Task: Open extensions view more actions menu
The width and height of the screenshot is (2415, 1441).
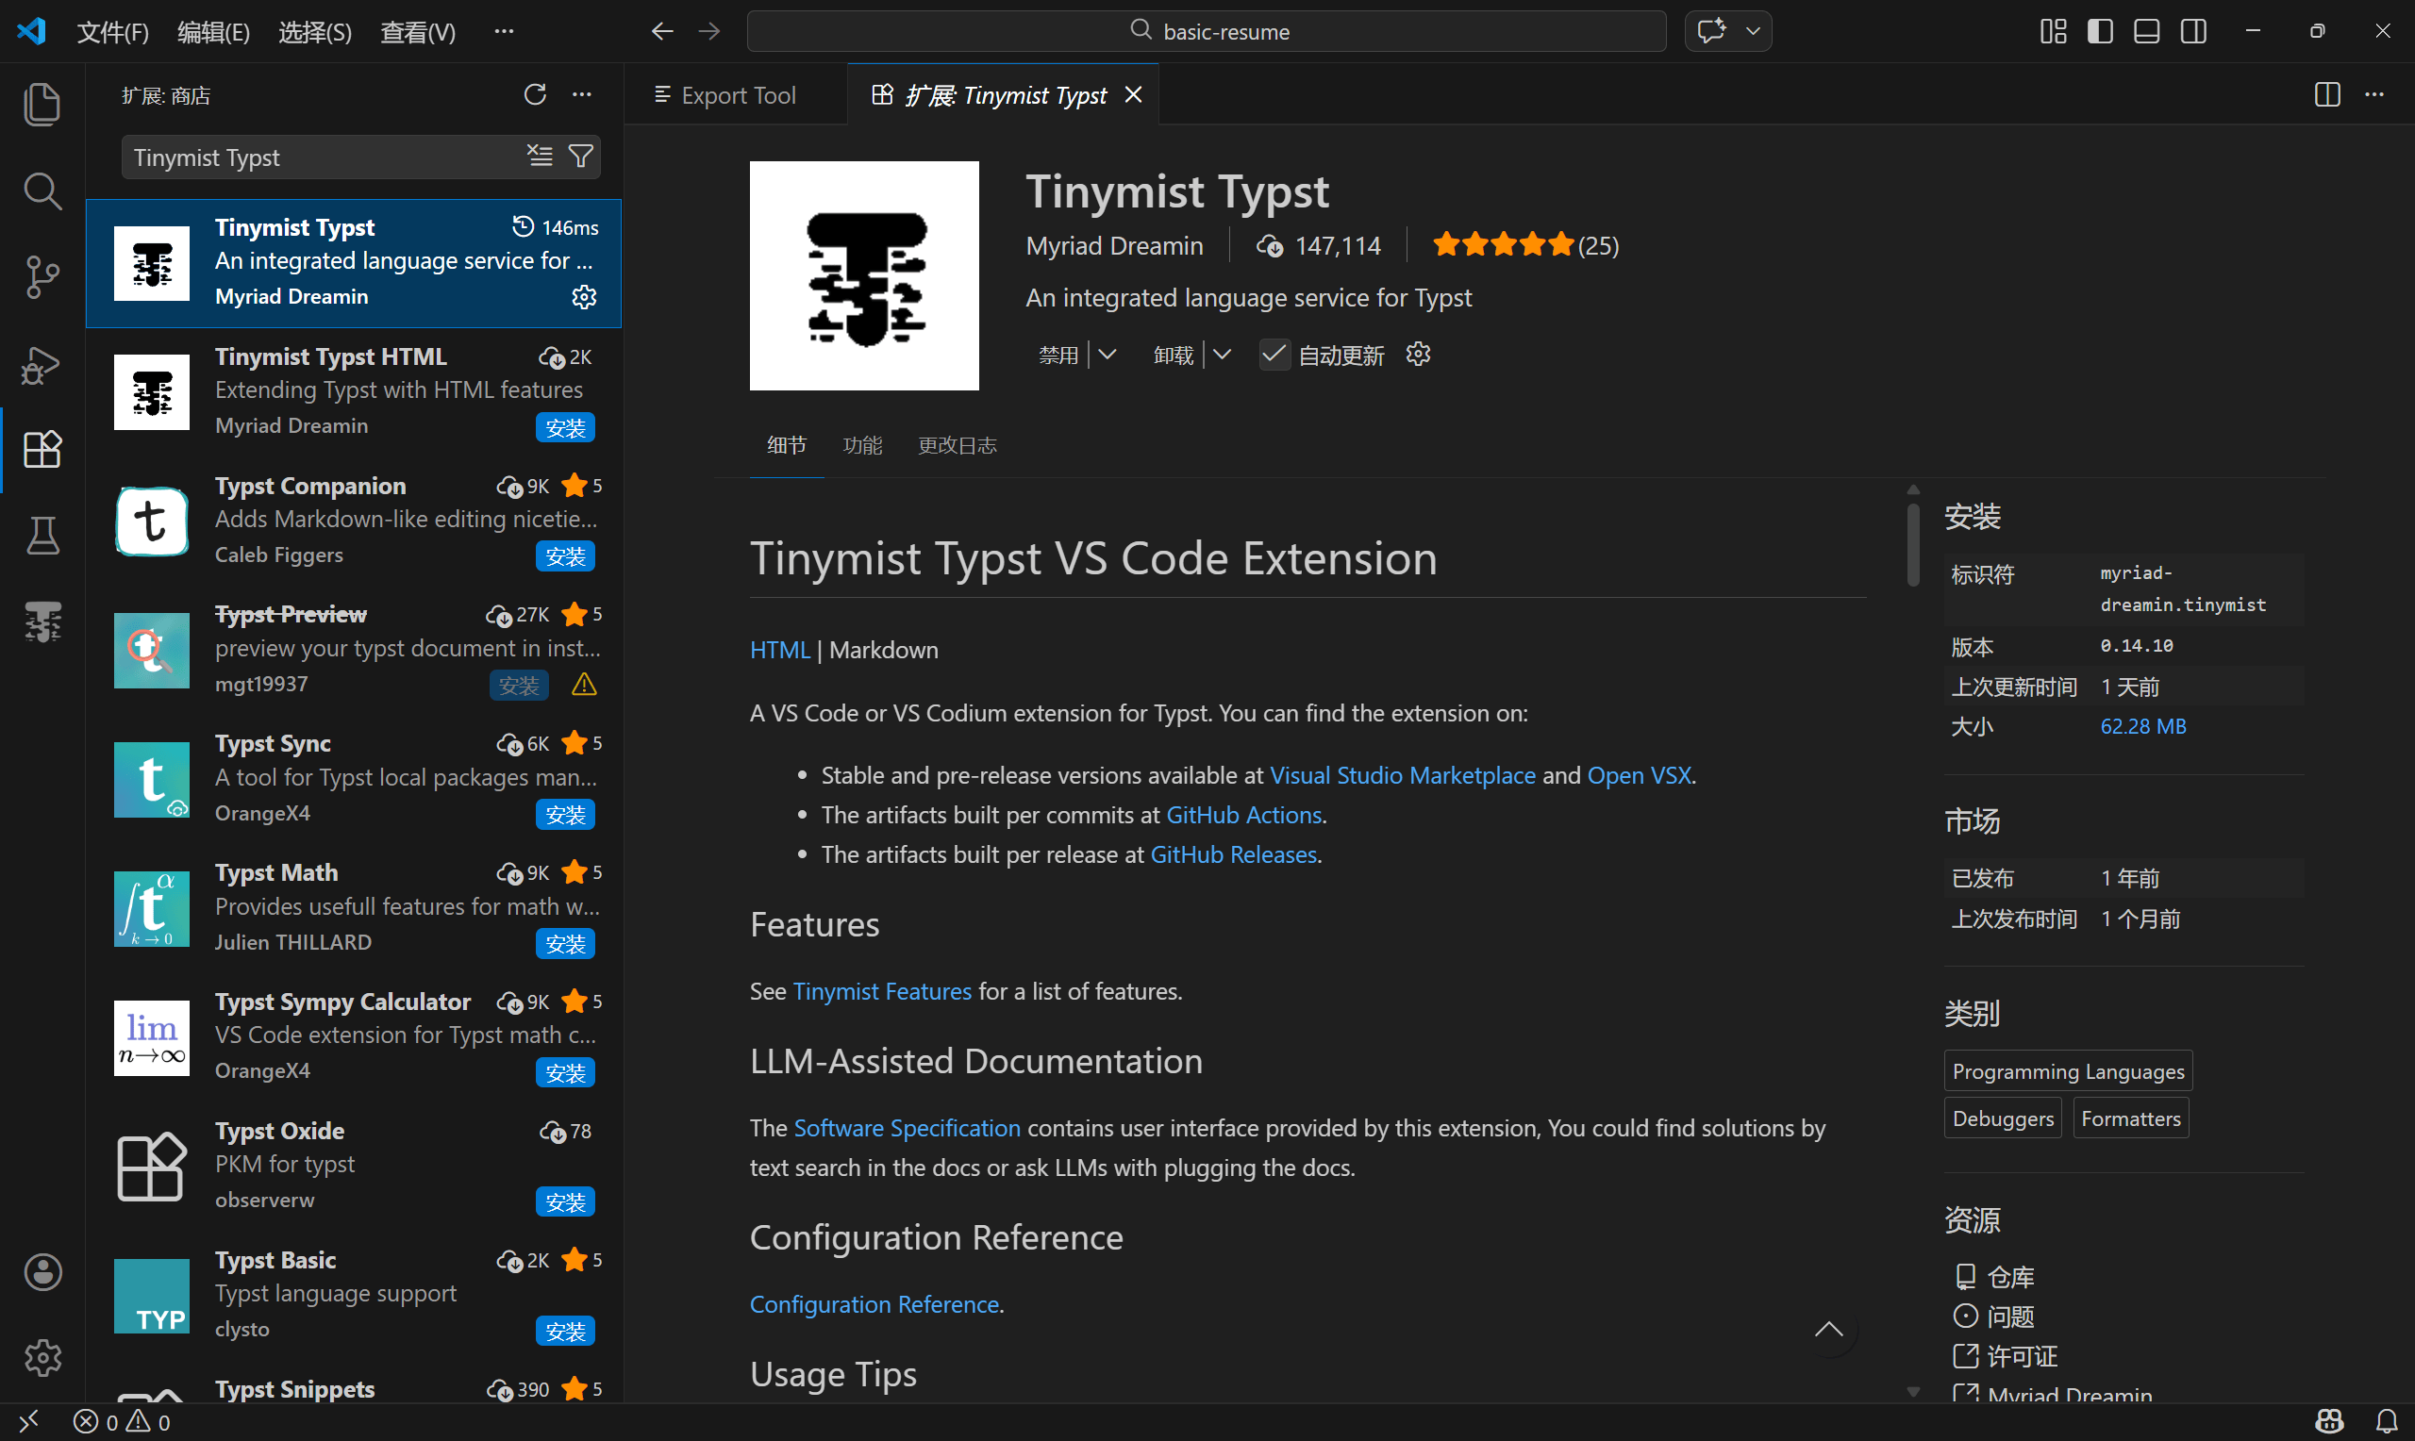Action: pyautogui.click(x=582, y=94)
